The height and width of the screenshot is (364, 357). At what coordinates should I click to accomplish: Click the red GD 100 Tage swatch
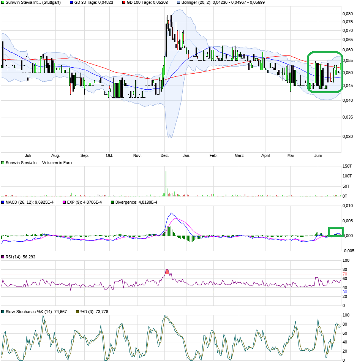(124, 2)
